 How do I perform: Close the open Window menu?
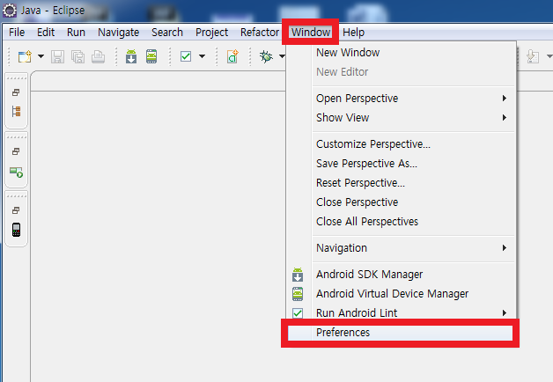click(x=311, y=33)
